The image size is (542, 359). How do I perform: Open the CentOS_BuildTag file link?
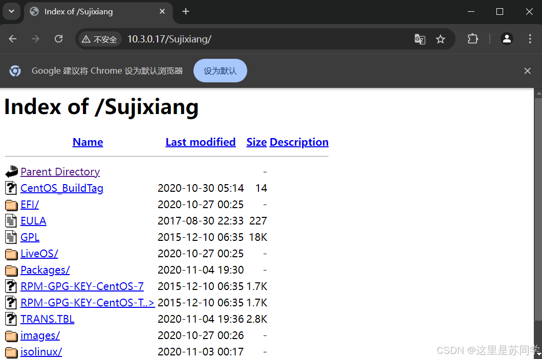tap(62, 188)
